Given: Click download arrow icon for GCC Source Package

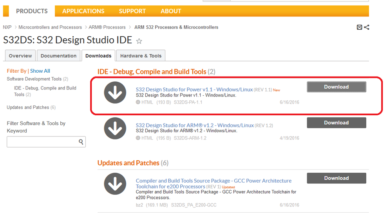Looking at the screenshot, I should click(115, 184).
